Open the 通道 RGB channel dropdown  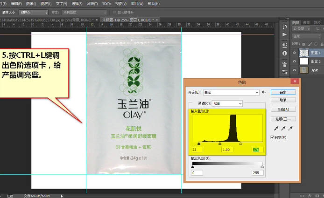(227, 103)
